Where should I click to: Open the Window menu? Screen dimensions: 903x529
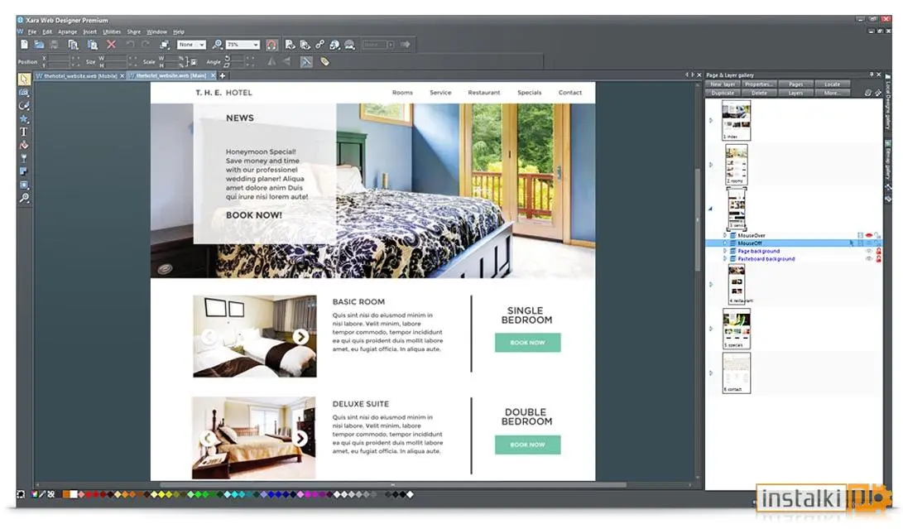(156, 31)
